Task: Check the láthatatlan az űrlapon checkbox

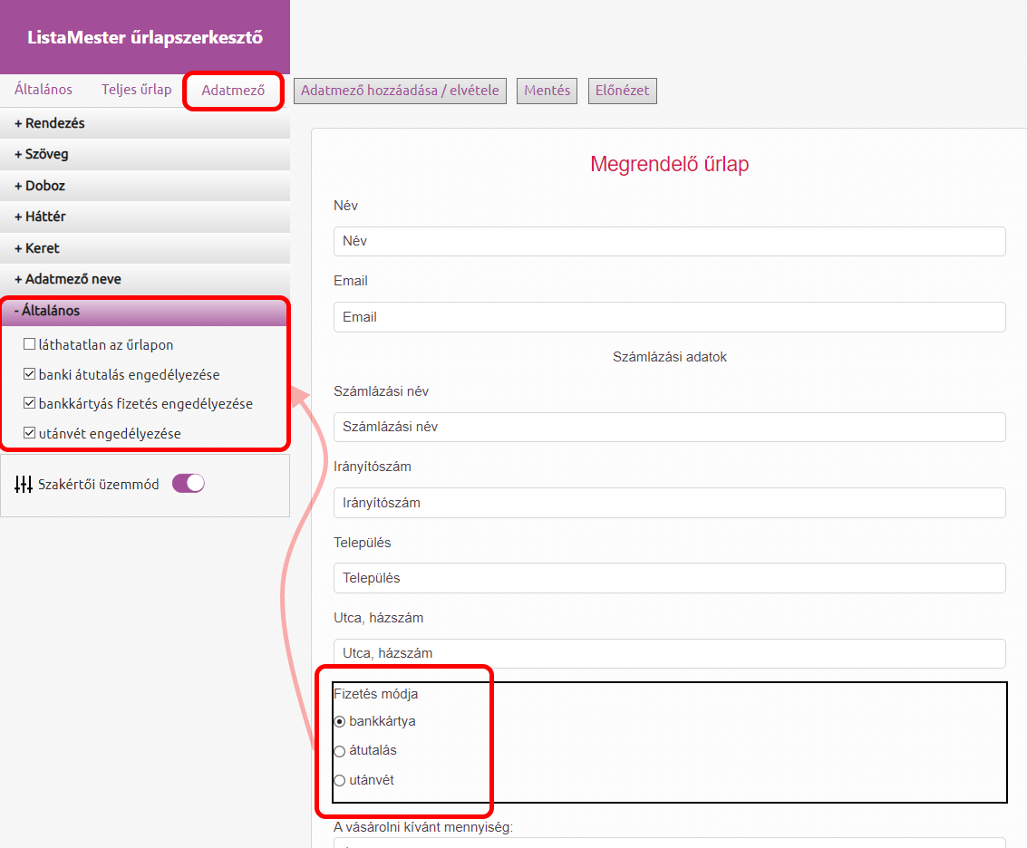Action: click(30, 343)
